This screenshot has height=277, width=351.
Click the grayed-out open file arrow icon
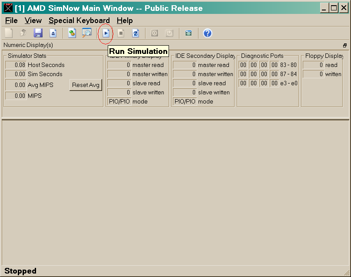[x=23, y=33]
